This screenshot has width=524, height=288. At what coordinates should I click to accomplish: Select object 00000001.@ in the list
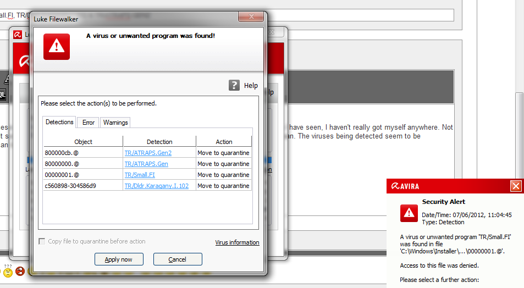point(62,175)
